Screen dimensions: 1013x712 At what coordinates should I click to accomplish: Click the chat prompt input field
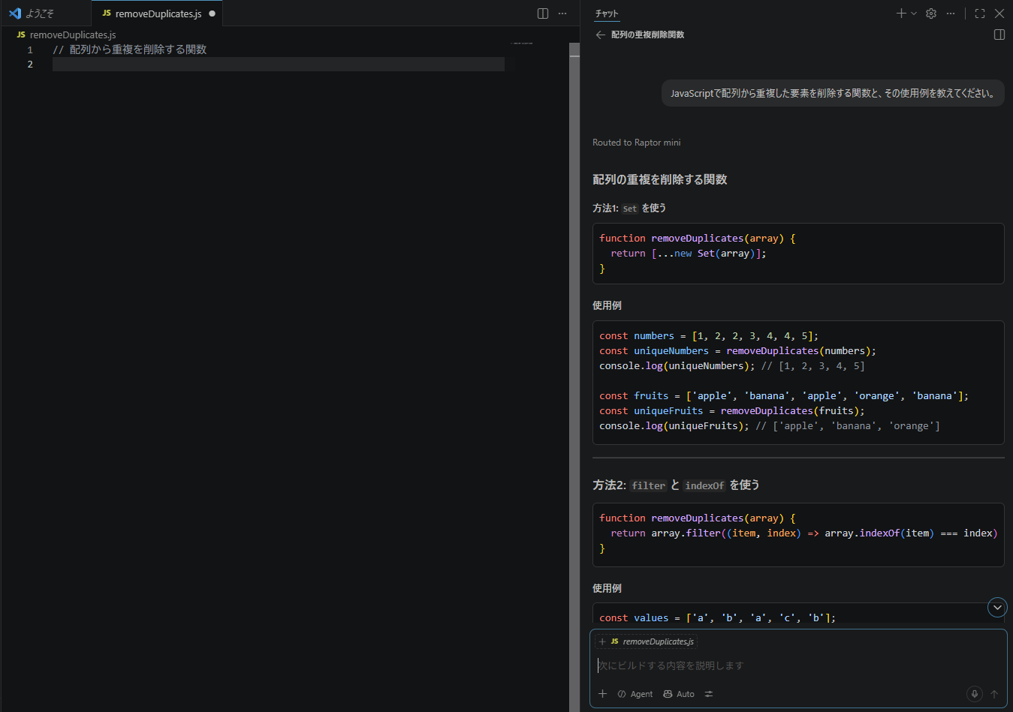797,665
